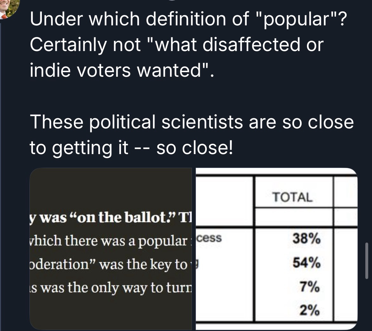
Task: Click the line 'Certainly not what disaffected or'
Action: [176, 45]
